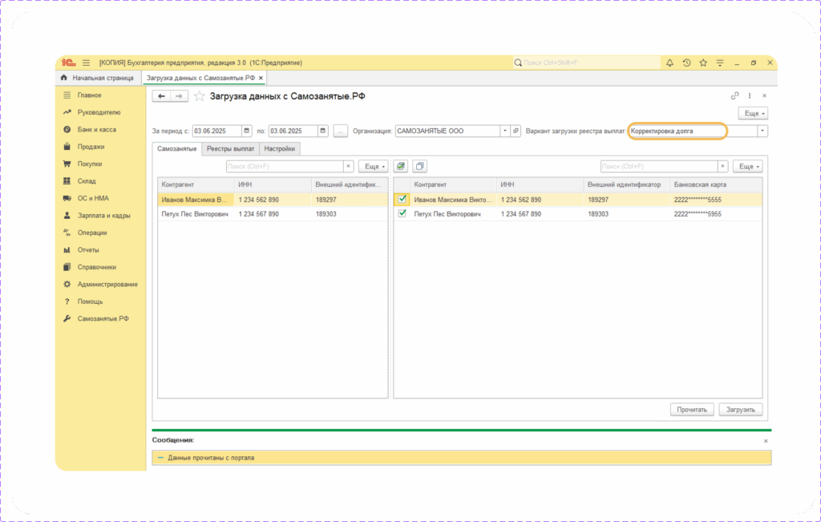This screenshot has height=522, width=821.
Task: Open the top right Еще menu
Action: coord(752,114)
